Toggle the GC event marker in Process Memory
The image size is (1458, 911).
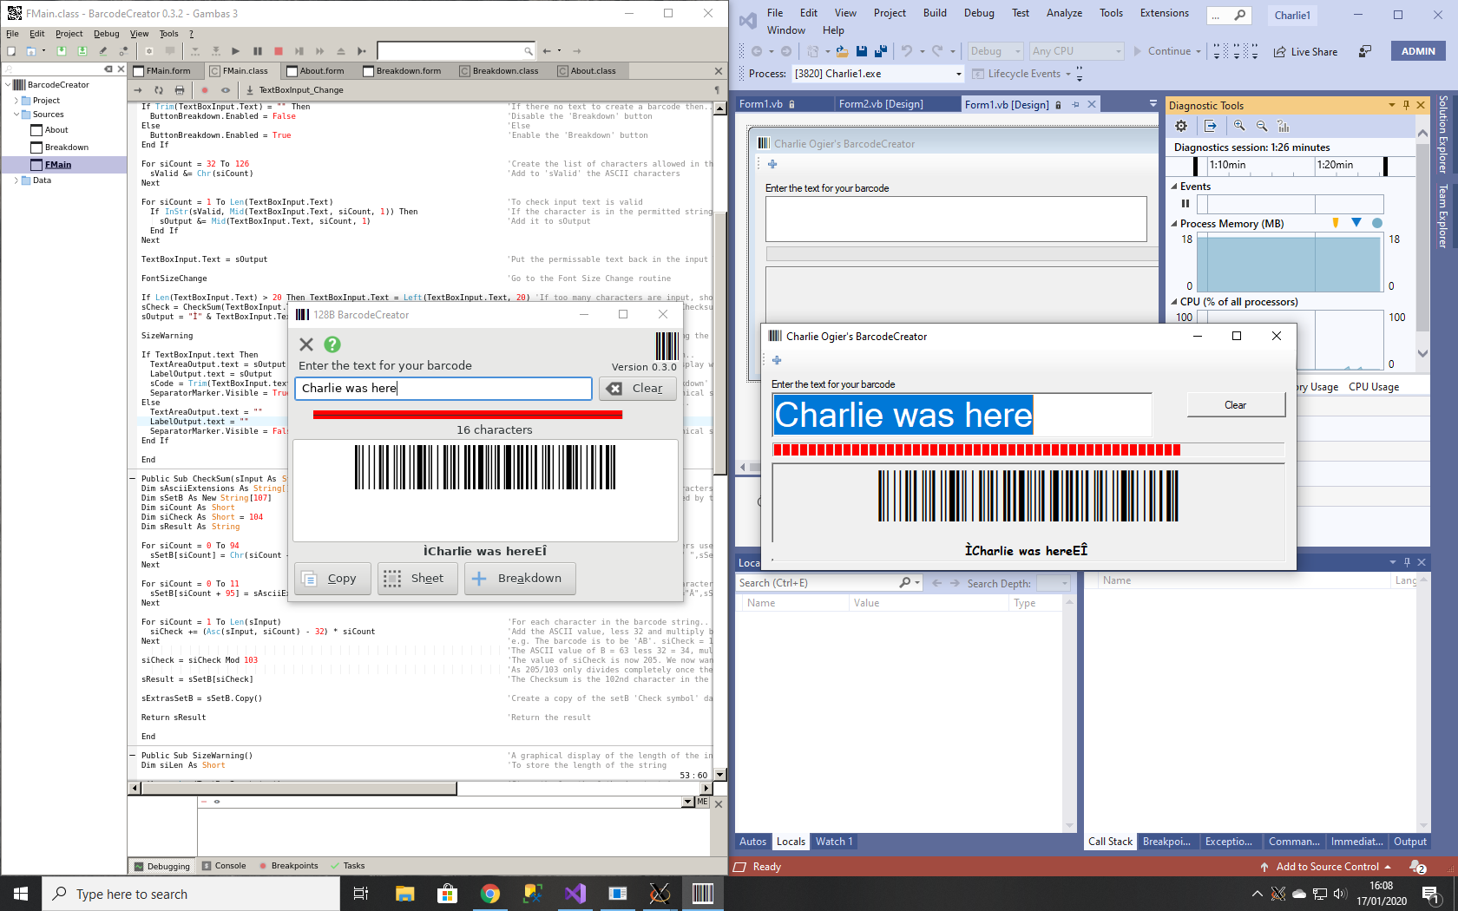point(1336,223)
